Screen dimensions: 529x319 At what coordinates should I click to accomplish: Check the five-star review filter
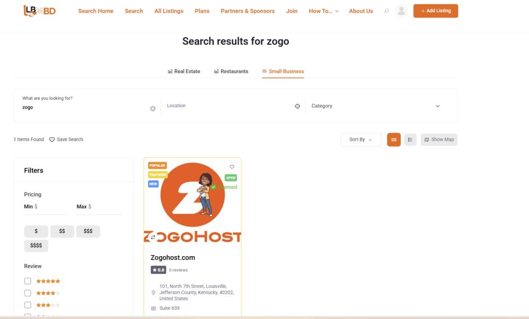click(x=28, y=281)
